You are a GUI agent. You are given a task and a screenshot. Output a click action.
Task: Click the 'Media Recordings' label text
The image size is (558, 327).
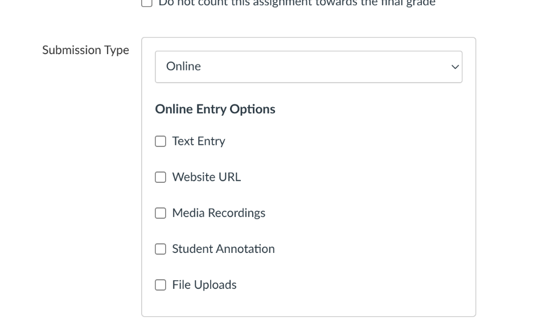coord(219,213)
